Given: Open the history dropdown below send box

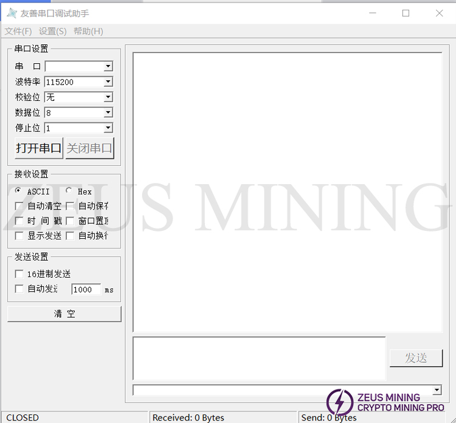Looking at the screenshot, I should tap(437, 390).
